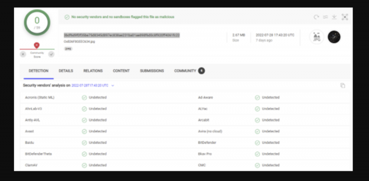Click the red community score shield marker

37,45
